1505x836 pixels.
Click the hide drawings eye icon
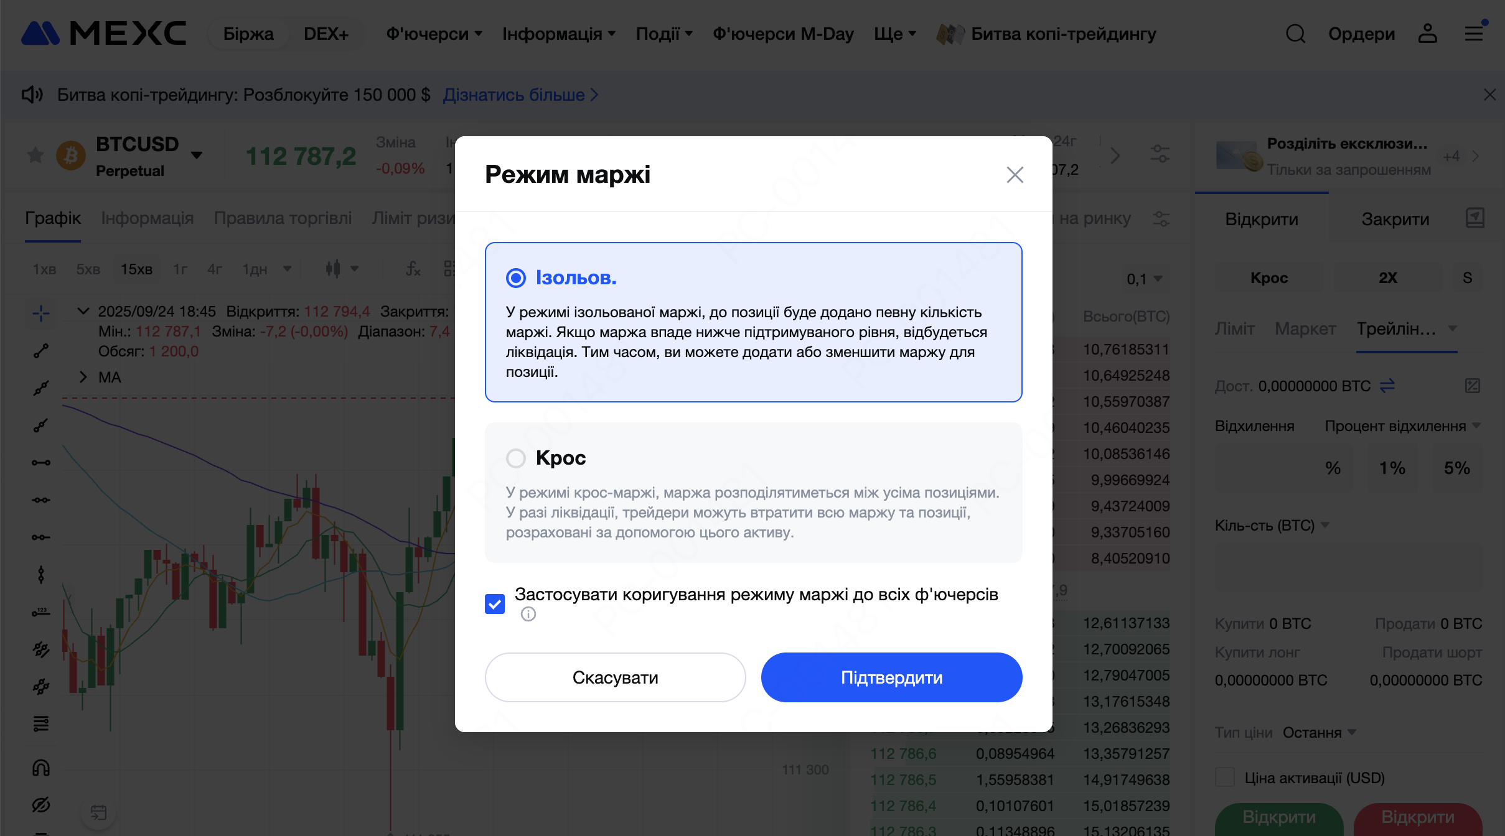[x=41, y=805]
